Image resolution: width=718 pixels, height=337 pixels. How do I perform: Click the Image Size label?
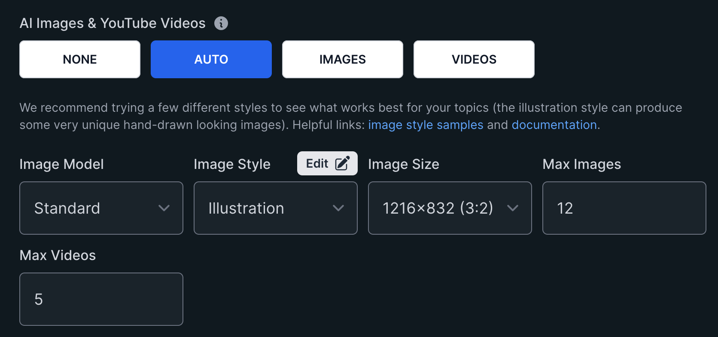click(404, 164)
